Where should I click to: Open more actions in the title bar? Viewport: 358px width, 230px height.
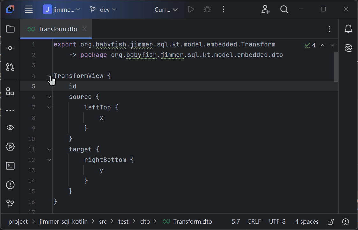tap(223, 9)
